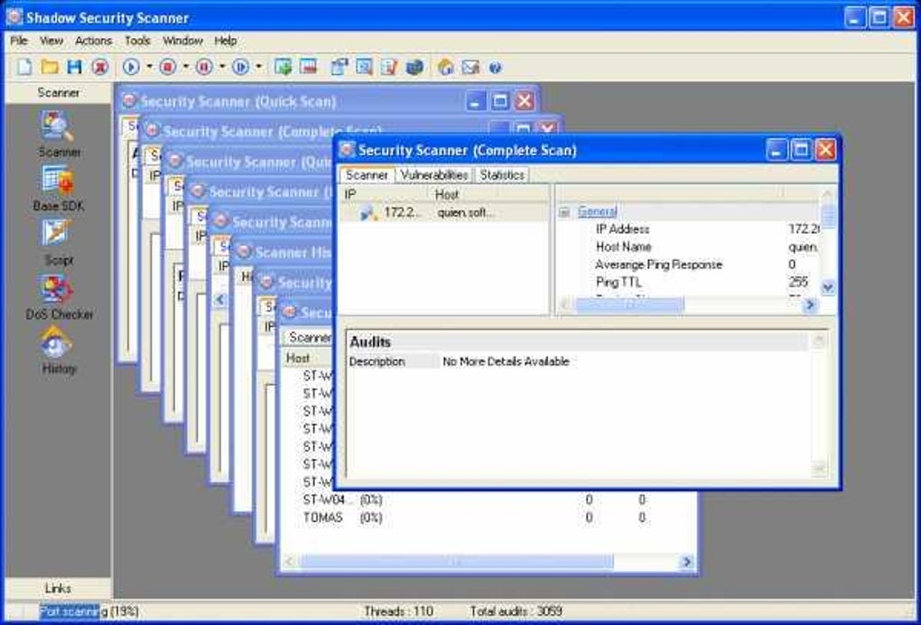The width and height of the screenshot is (921, 625).
Task: Open a session with the folder icon
Action: point(50,67)
